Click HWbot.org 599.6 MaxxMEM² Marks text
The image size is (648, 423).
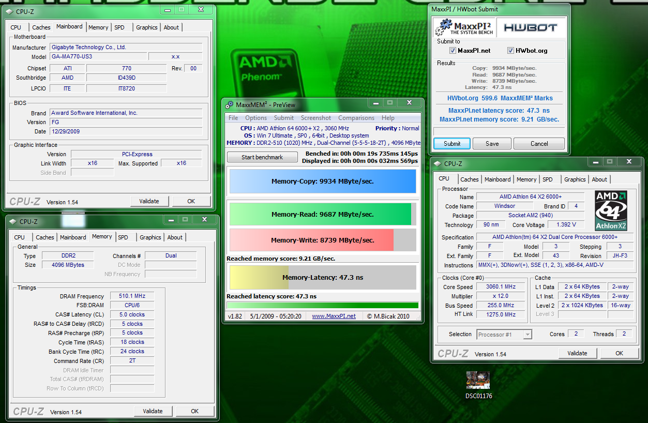point(500,98)
